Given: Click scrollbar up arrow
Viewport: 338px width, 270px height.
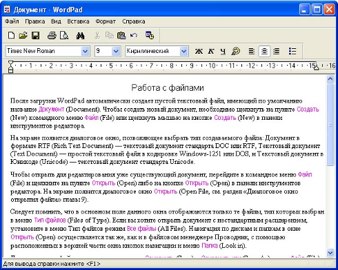Looking at the screenshot, I should [330, 79].
